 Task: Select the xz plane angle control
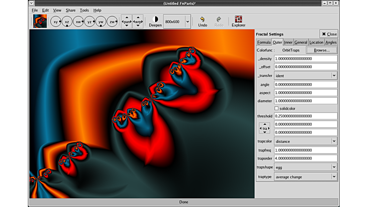click(x=67, y=22)
